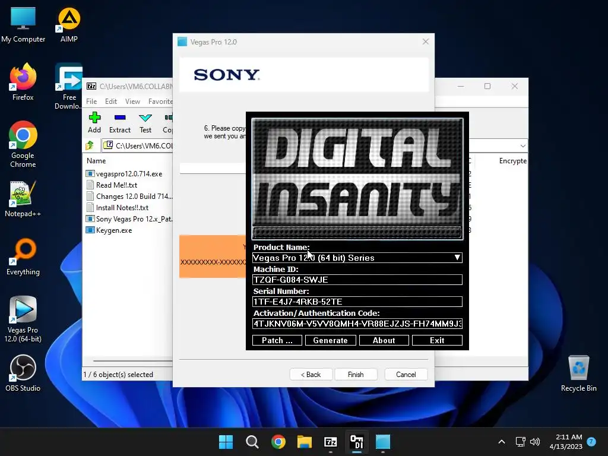
Task: Click the Add button in 7-Zip toolbar
Action: click(x=94, y=122)
